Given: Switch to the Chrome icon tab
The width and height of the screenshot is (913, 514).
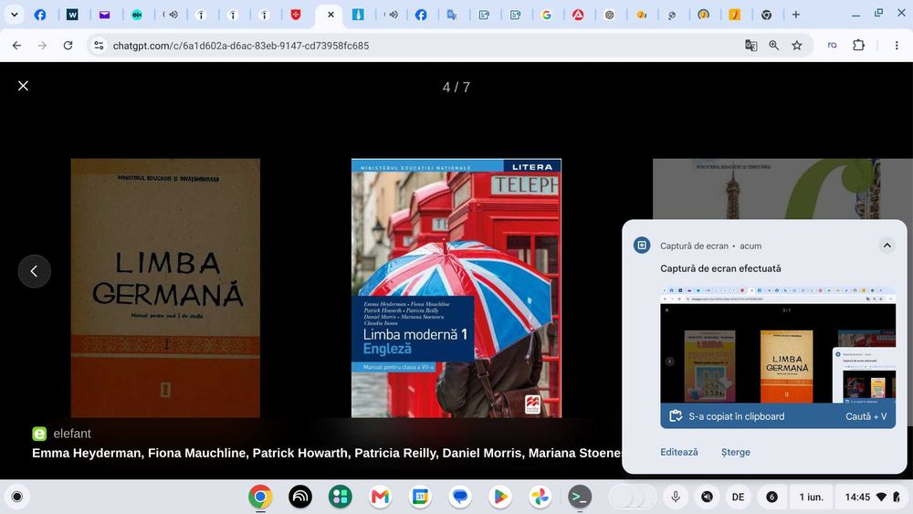Looking at the screenshot, I should point(766,15).
